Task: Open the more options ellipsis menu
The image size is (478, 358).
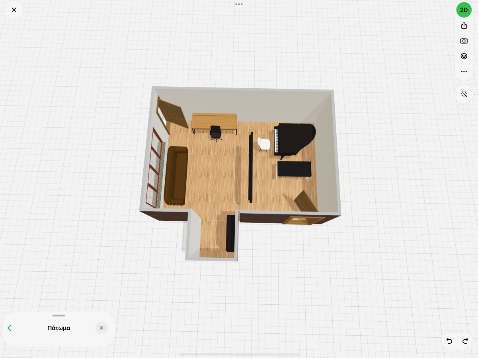Action: tap(464, 72)
